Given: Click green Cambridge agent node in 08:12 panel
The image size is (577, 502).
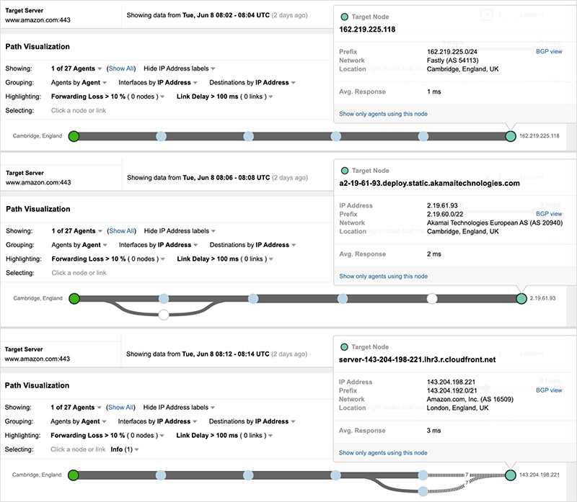Looking at the screenshot, I should pos(73,475).
